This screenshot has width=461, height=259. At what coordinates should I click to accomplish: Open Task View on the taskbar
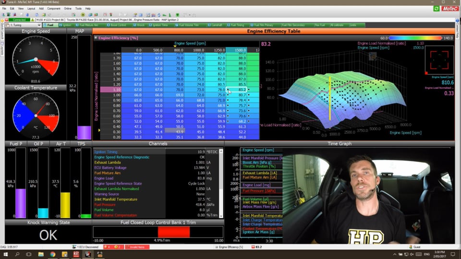[29, 254]
